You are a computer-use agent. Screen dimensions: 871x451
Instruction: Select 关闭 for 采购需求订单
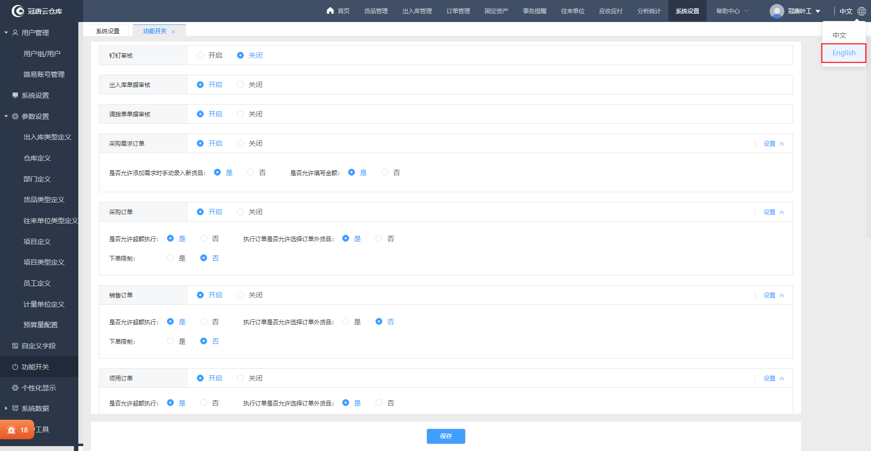coord(240,143)
